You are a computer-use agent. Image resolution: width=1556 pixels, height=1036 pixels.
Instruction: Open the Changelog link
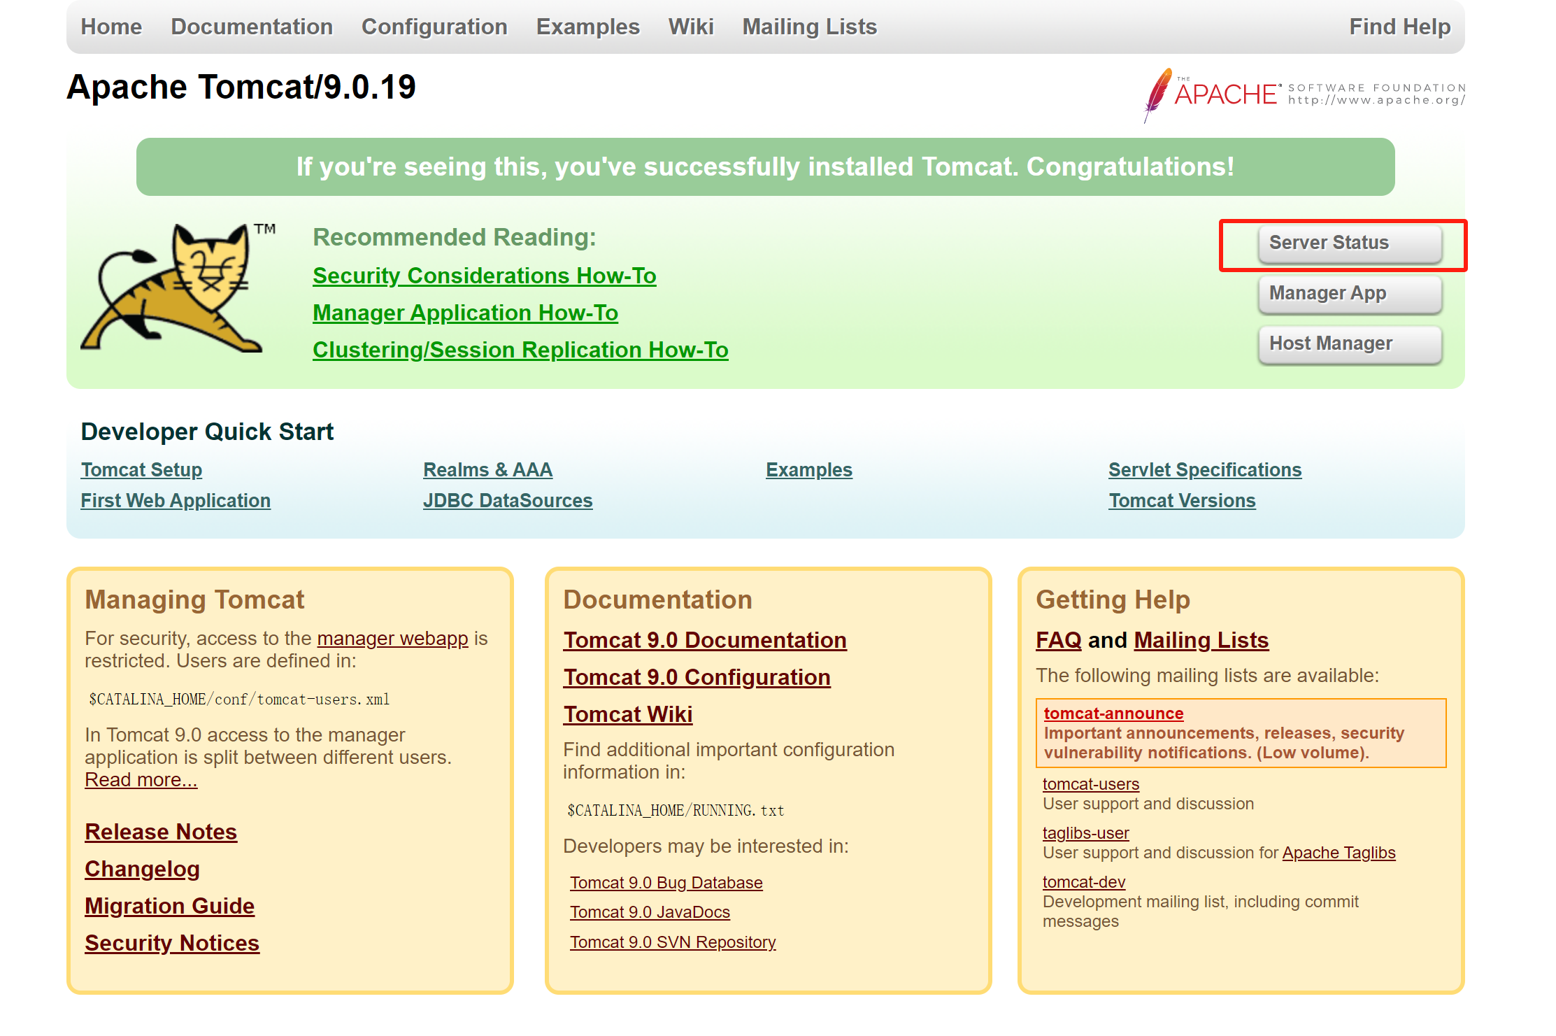(x=142, y=869)
